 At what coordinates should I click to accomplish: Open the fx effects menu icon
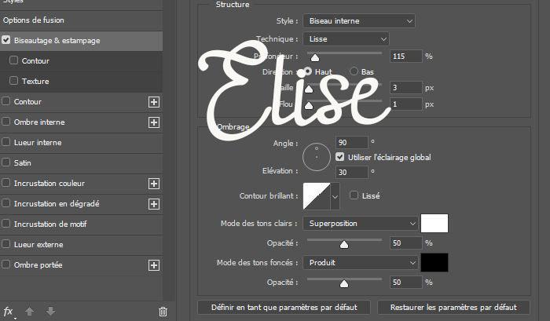pyautogui.click(x=9, y=312)
